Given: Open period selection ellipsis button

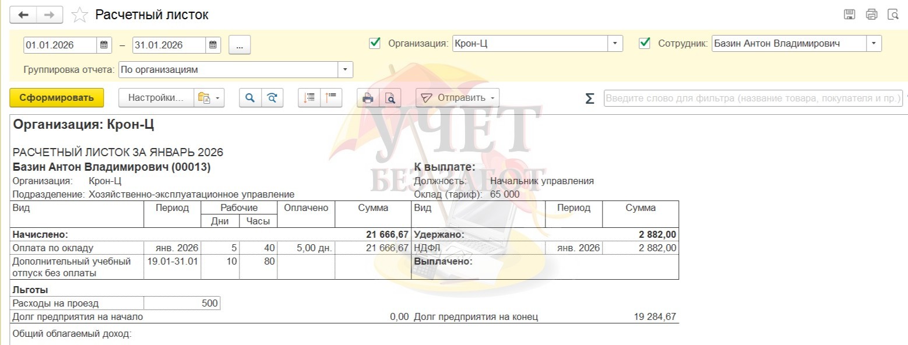Looking at the screenshot, I should click(240, 45).
